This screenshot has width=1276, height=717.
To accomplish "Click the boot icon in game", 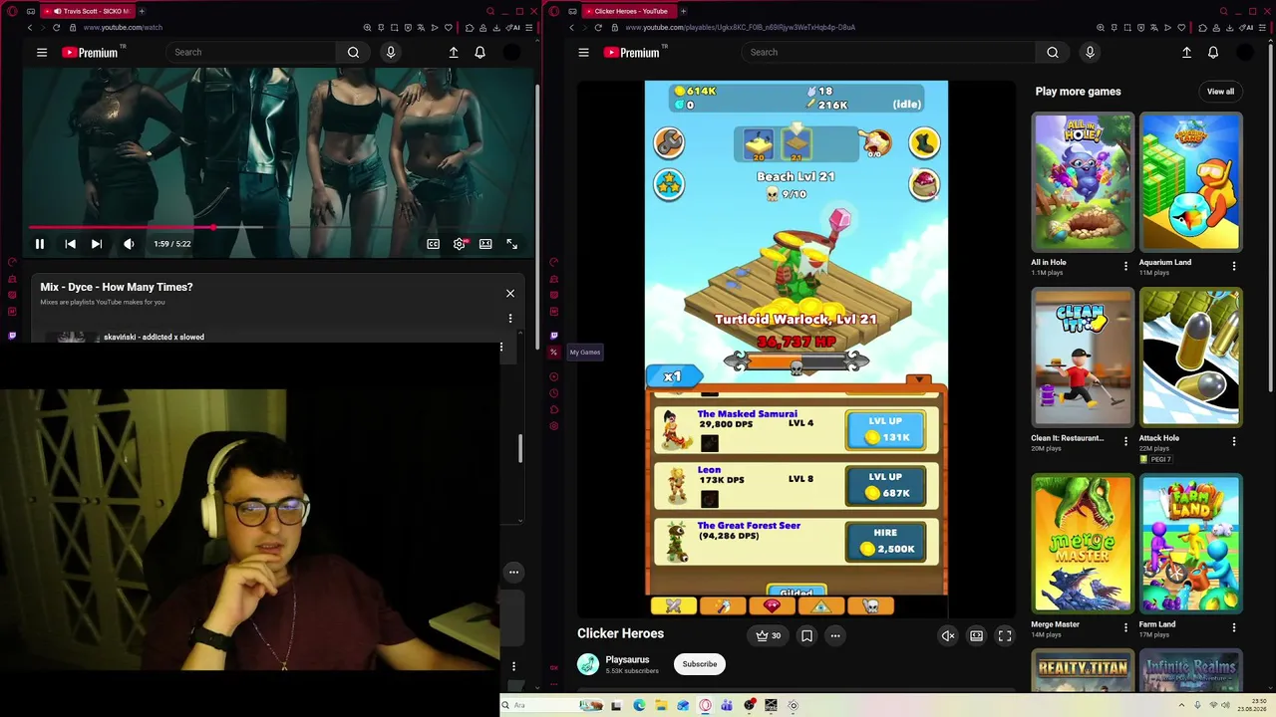I will coord(924,142).
